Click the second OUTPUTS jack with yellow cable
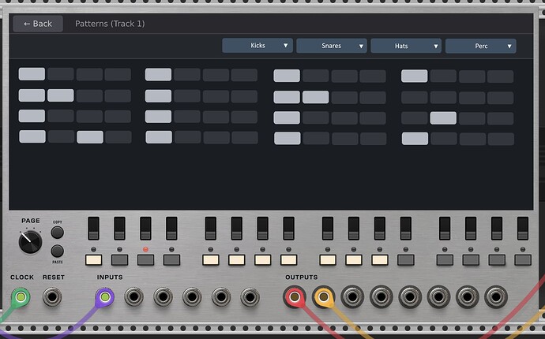This screenshot has width=545, height=339. point(323,296)
